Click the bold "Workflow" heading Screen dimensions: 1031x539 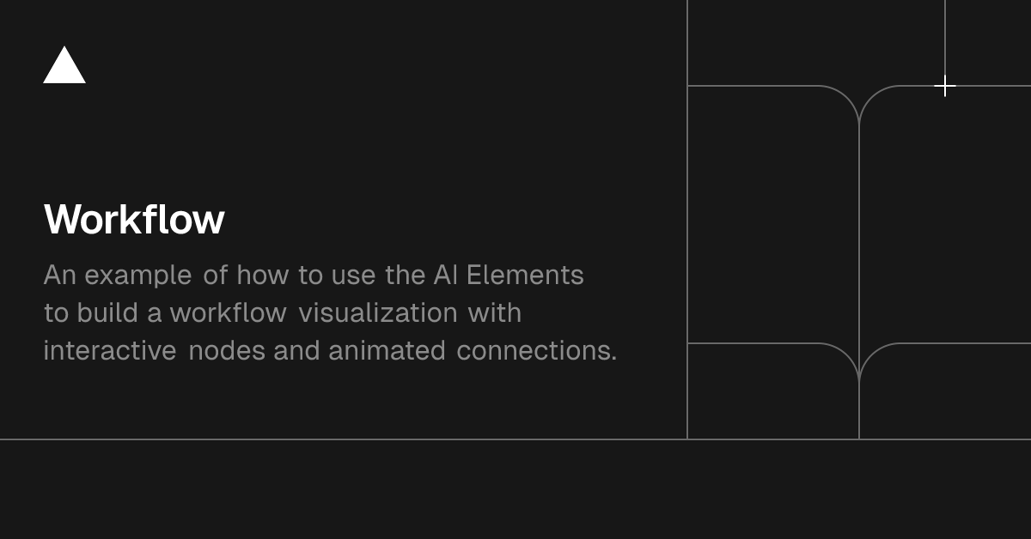(134, 220)
